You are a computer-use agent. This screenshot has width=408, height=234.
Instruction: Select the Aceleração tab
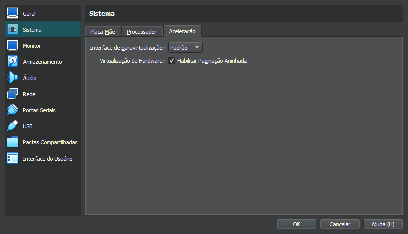tap(182, 31)
